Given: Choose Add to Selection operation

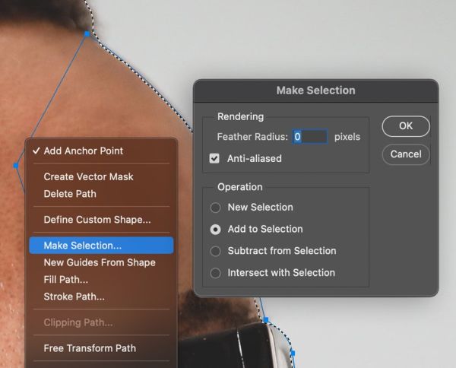Looking at the screenshot, I should click(x=216, y=230).
